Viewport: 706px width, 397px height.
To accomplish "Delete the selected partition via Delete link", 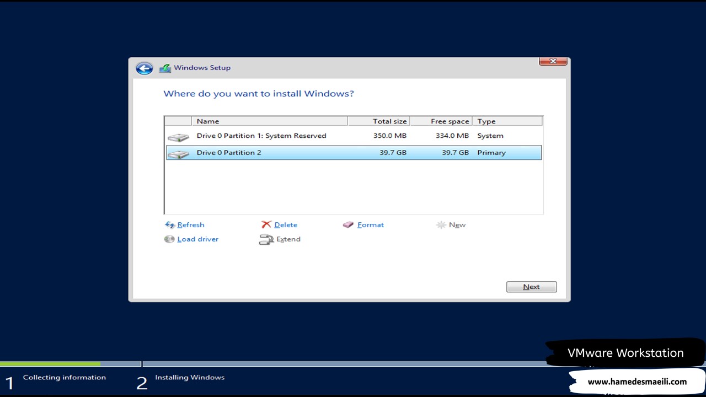I will (286, 225).
